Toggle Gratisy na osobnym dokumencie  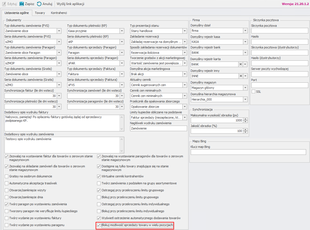tap(7, 176)
